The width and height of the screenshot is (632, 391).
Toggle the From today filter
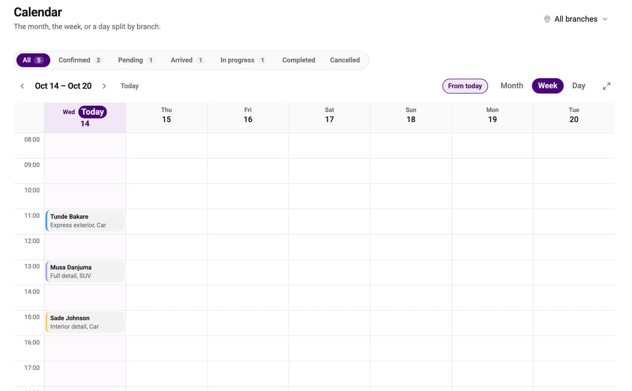tap(465, 86)
